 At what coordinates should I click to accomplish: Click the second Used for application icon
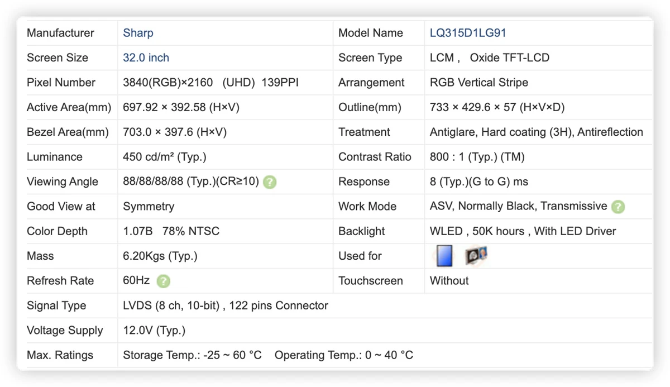point(476,256)
